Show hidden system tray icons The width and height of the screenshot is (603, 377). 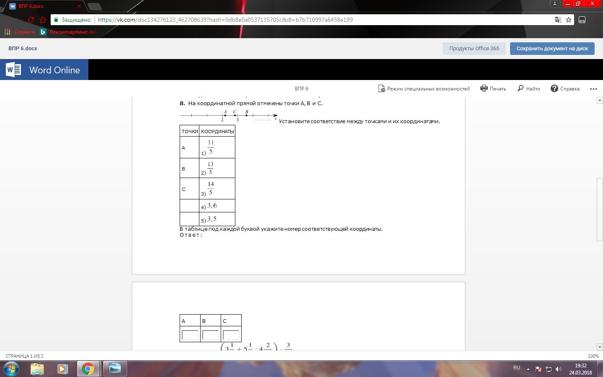528,369
